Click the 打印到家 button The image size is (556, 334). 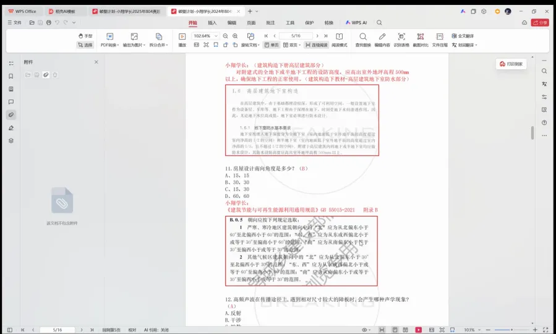coord(511,64)
